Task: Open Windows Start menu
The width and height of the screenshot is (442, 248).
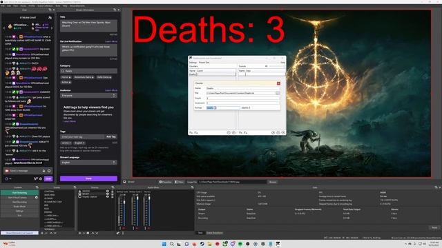Action: coord(164,244)
